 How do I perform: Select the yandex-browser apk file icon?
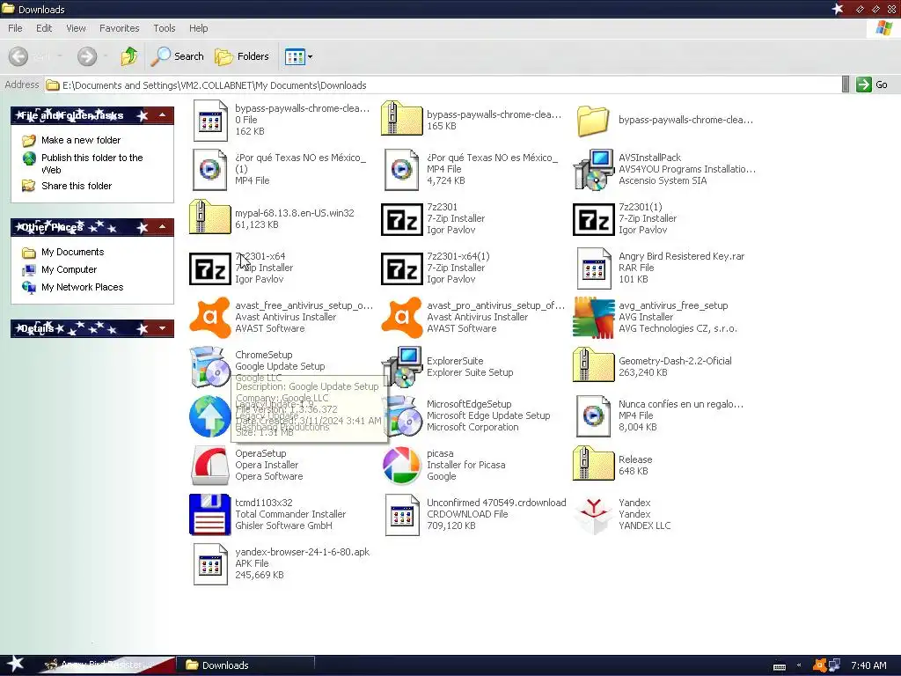[x=209, y=564]
